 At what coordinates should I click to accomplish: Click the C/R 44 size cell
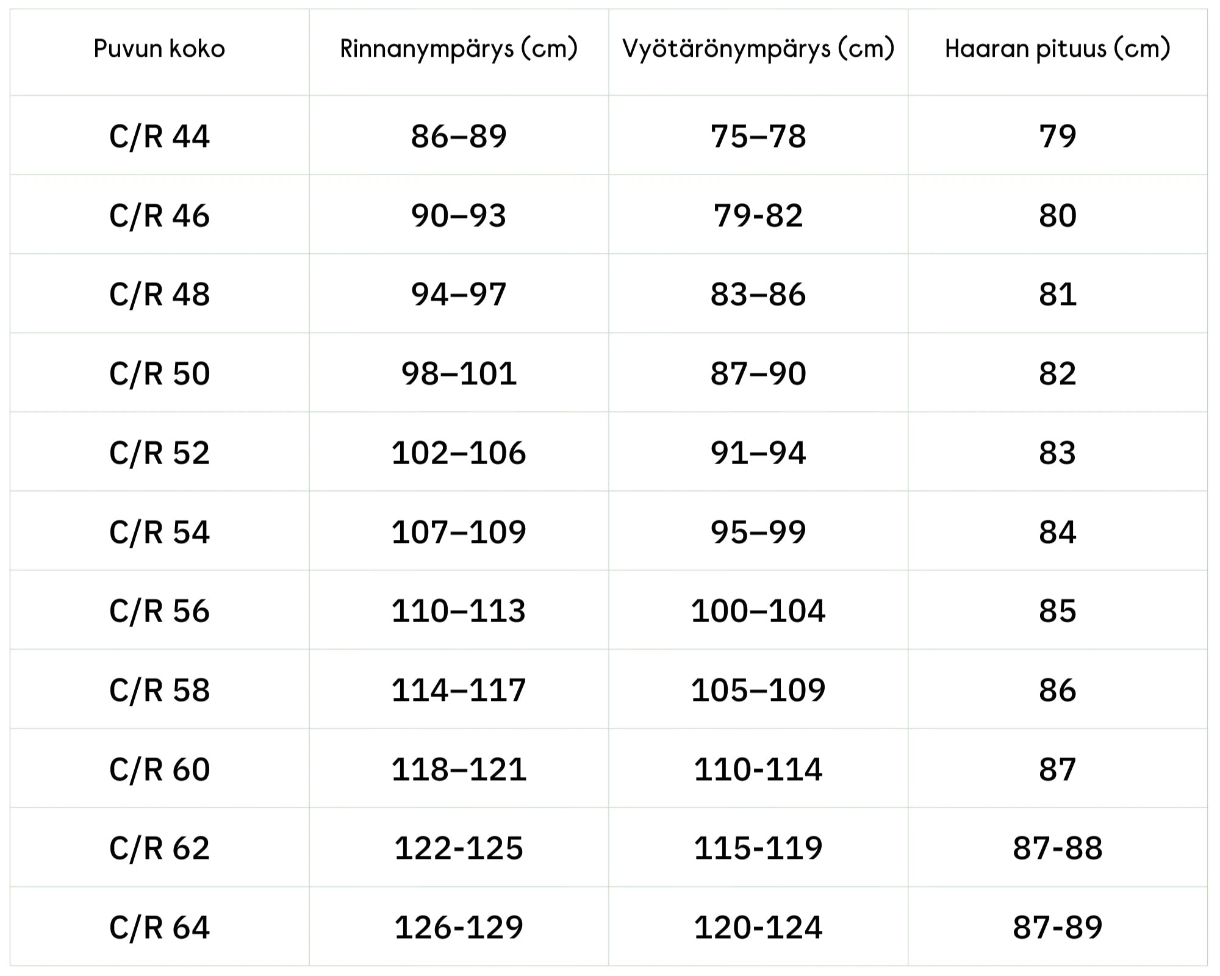pyautogui.click(x=159, y=135)
